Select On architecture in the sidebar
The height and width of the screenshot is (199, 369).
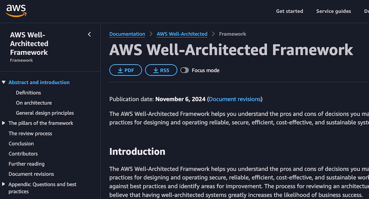34,103
